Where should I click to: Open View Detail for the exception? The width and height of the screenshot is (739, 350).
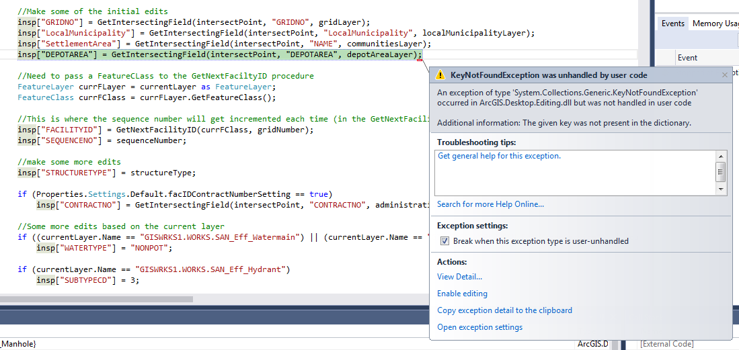pyautogui.click(x=459, y=277)
